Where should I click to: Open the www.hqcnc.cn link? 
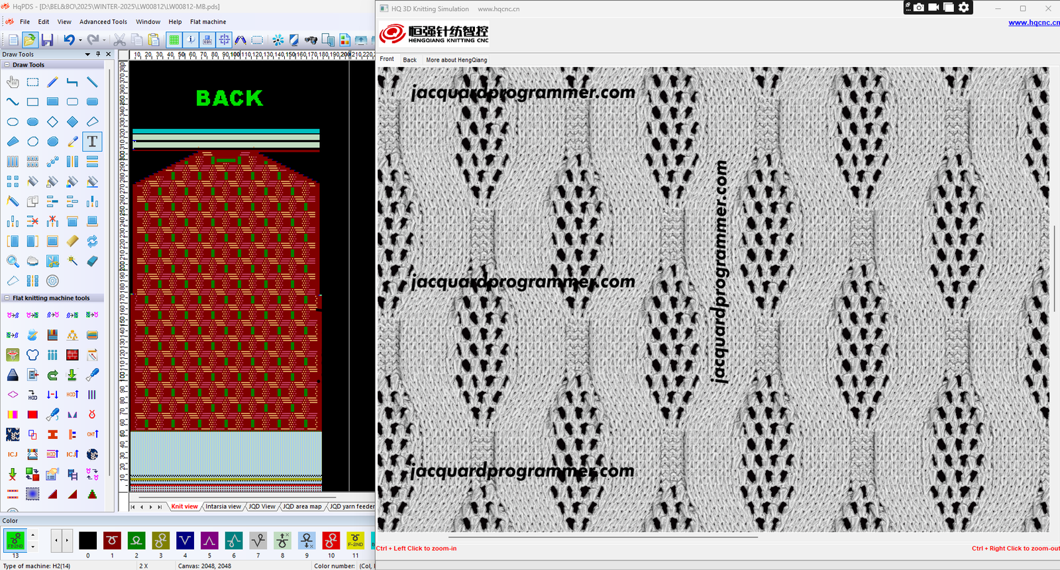pyautogui.click(x=1033, y=23)
